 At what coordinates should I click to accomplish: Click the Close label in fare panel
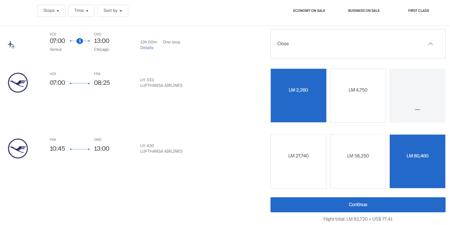click(x=283, y=44)
